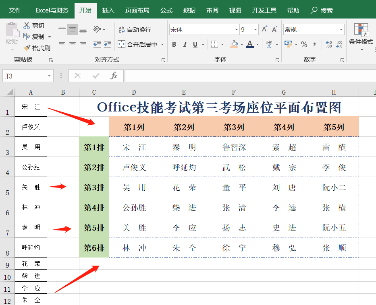Open clipboard pane dialog launcher
Screen dimensions: 376x305
click(51, 60)
